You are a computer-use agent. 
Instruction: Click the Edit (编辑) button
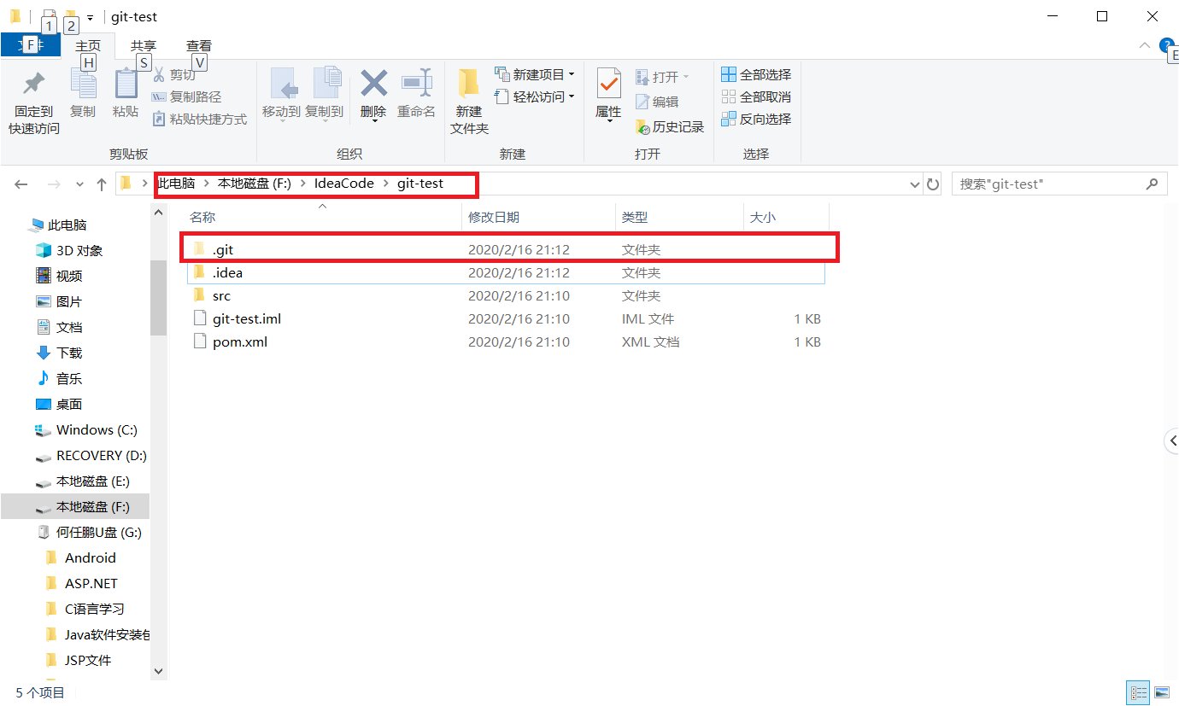coord(657,102)
